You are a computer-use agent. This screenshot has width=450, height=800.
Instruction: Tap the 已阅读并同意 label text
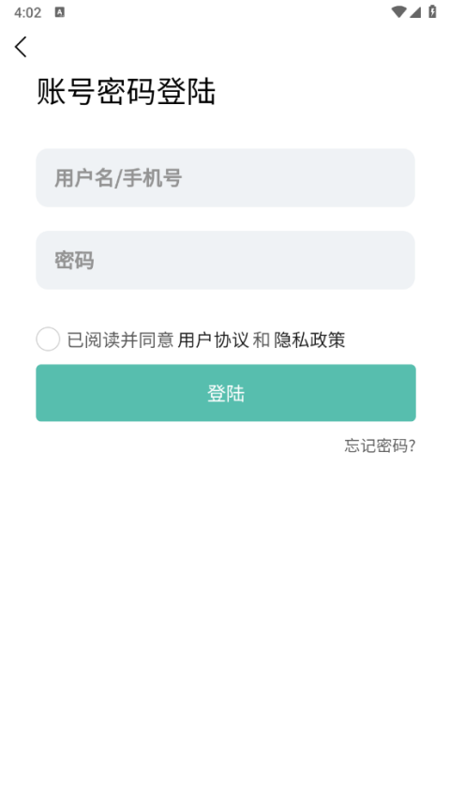click(120, 340)
